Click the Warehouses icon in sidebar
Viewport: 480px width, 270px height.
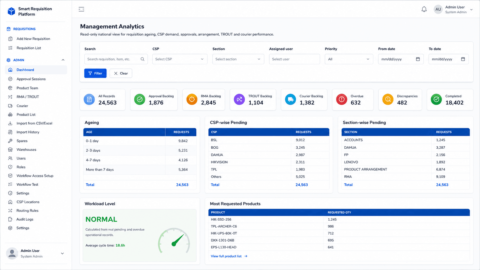(10, 149)
